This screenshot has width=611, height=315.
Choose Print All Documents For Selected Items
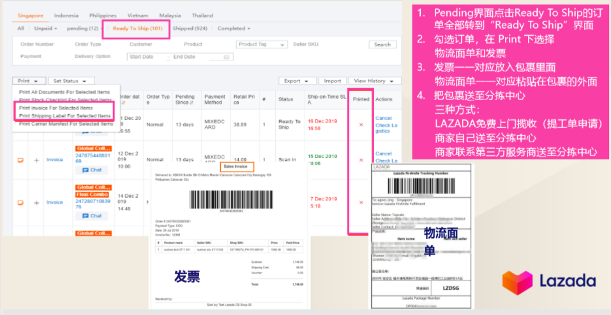pyautogui.click(x=64, y=92)
